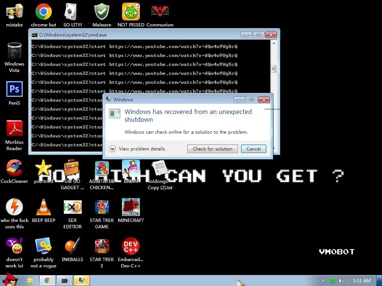Switch to the Windows dialog taskbar button
Viewport: 382px width, 286px height.
(x=81, y=281)
